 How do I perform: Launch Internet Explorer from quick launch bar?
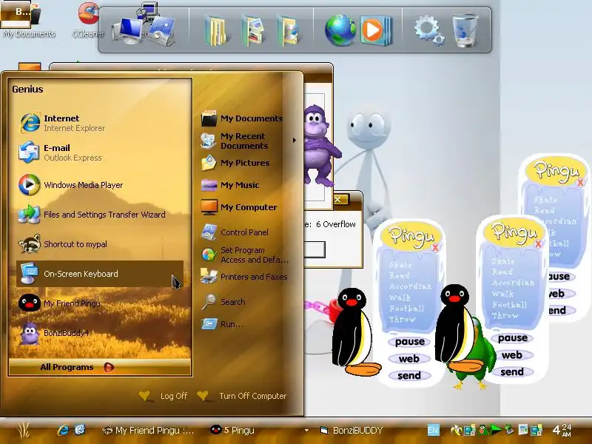pos(63,430)
